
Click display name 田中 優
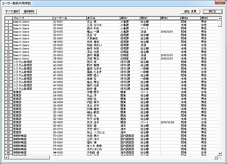[x=92, y=89]
